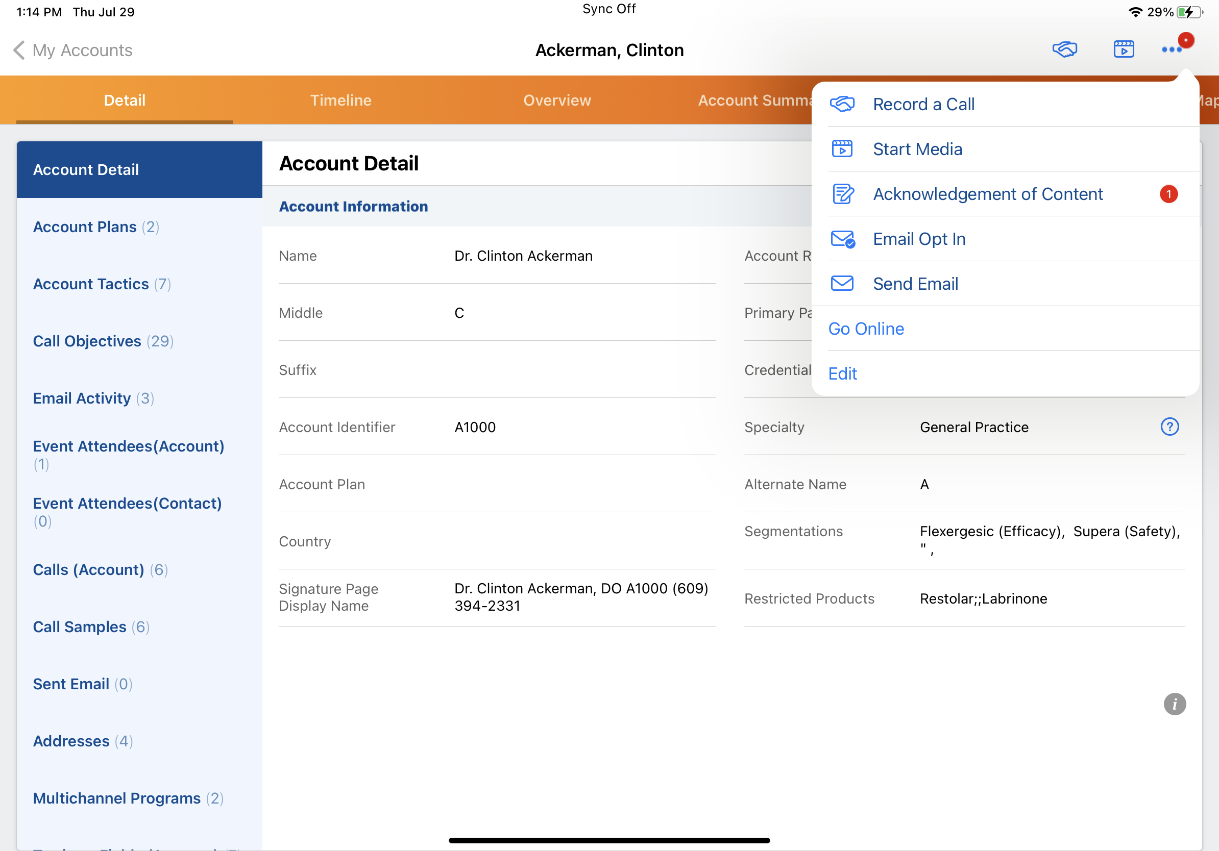1219x851 pixels.
Task: Tap Go Online in the menu
Action: coord(866,329)
